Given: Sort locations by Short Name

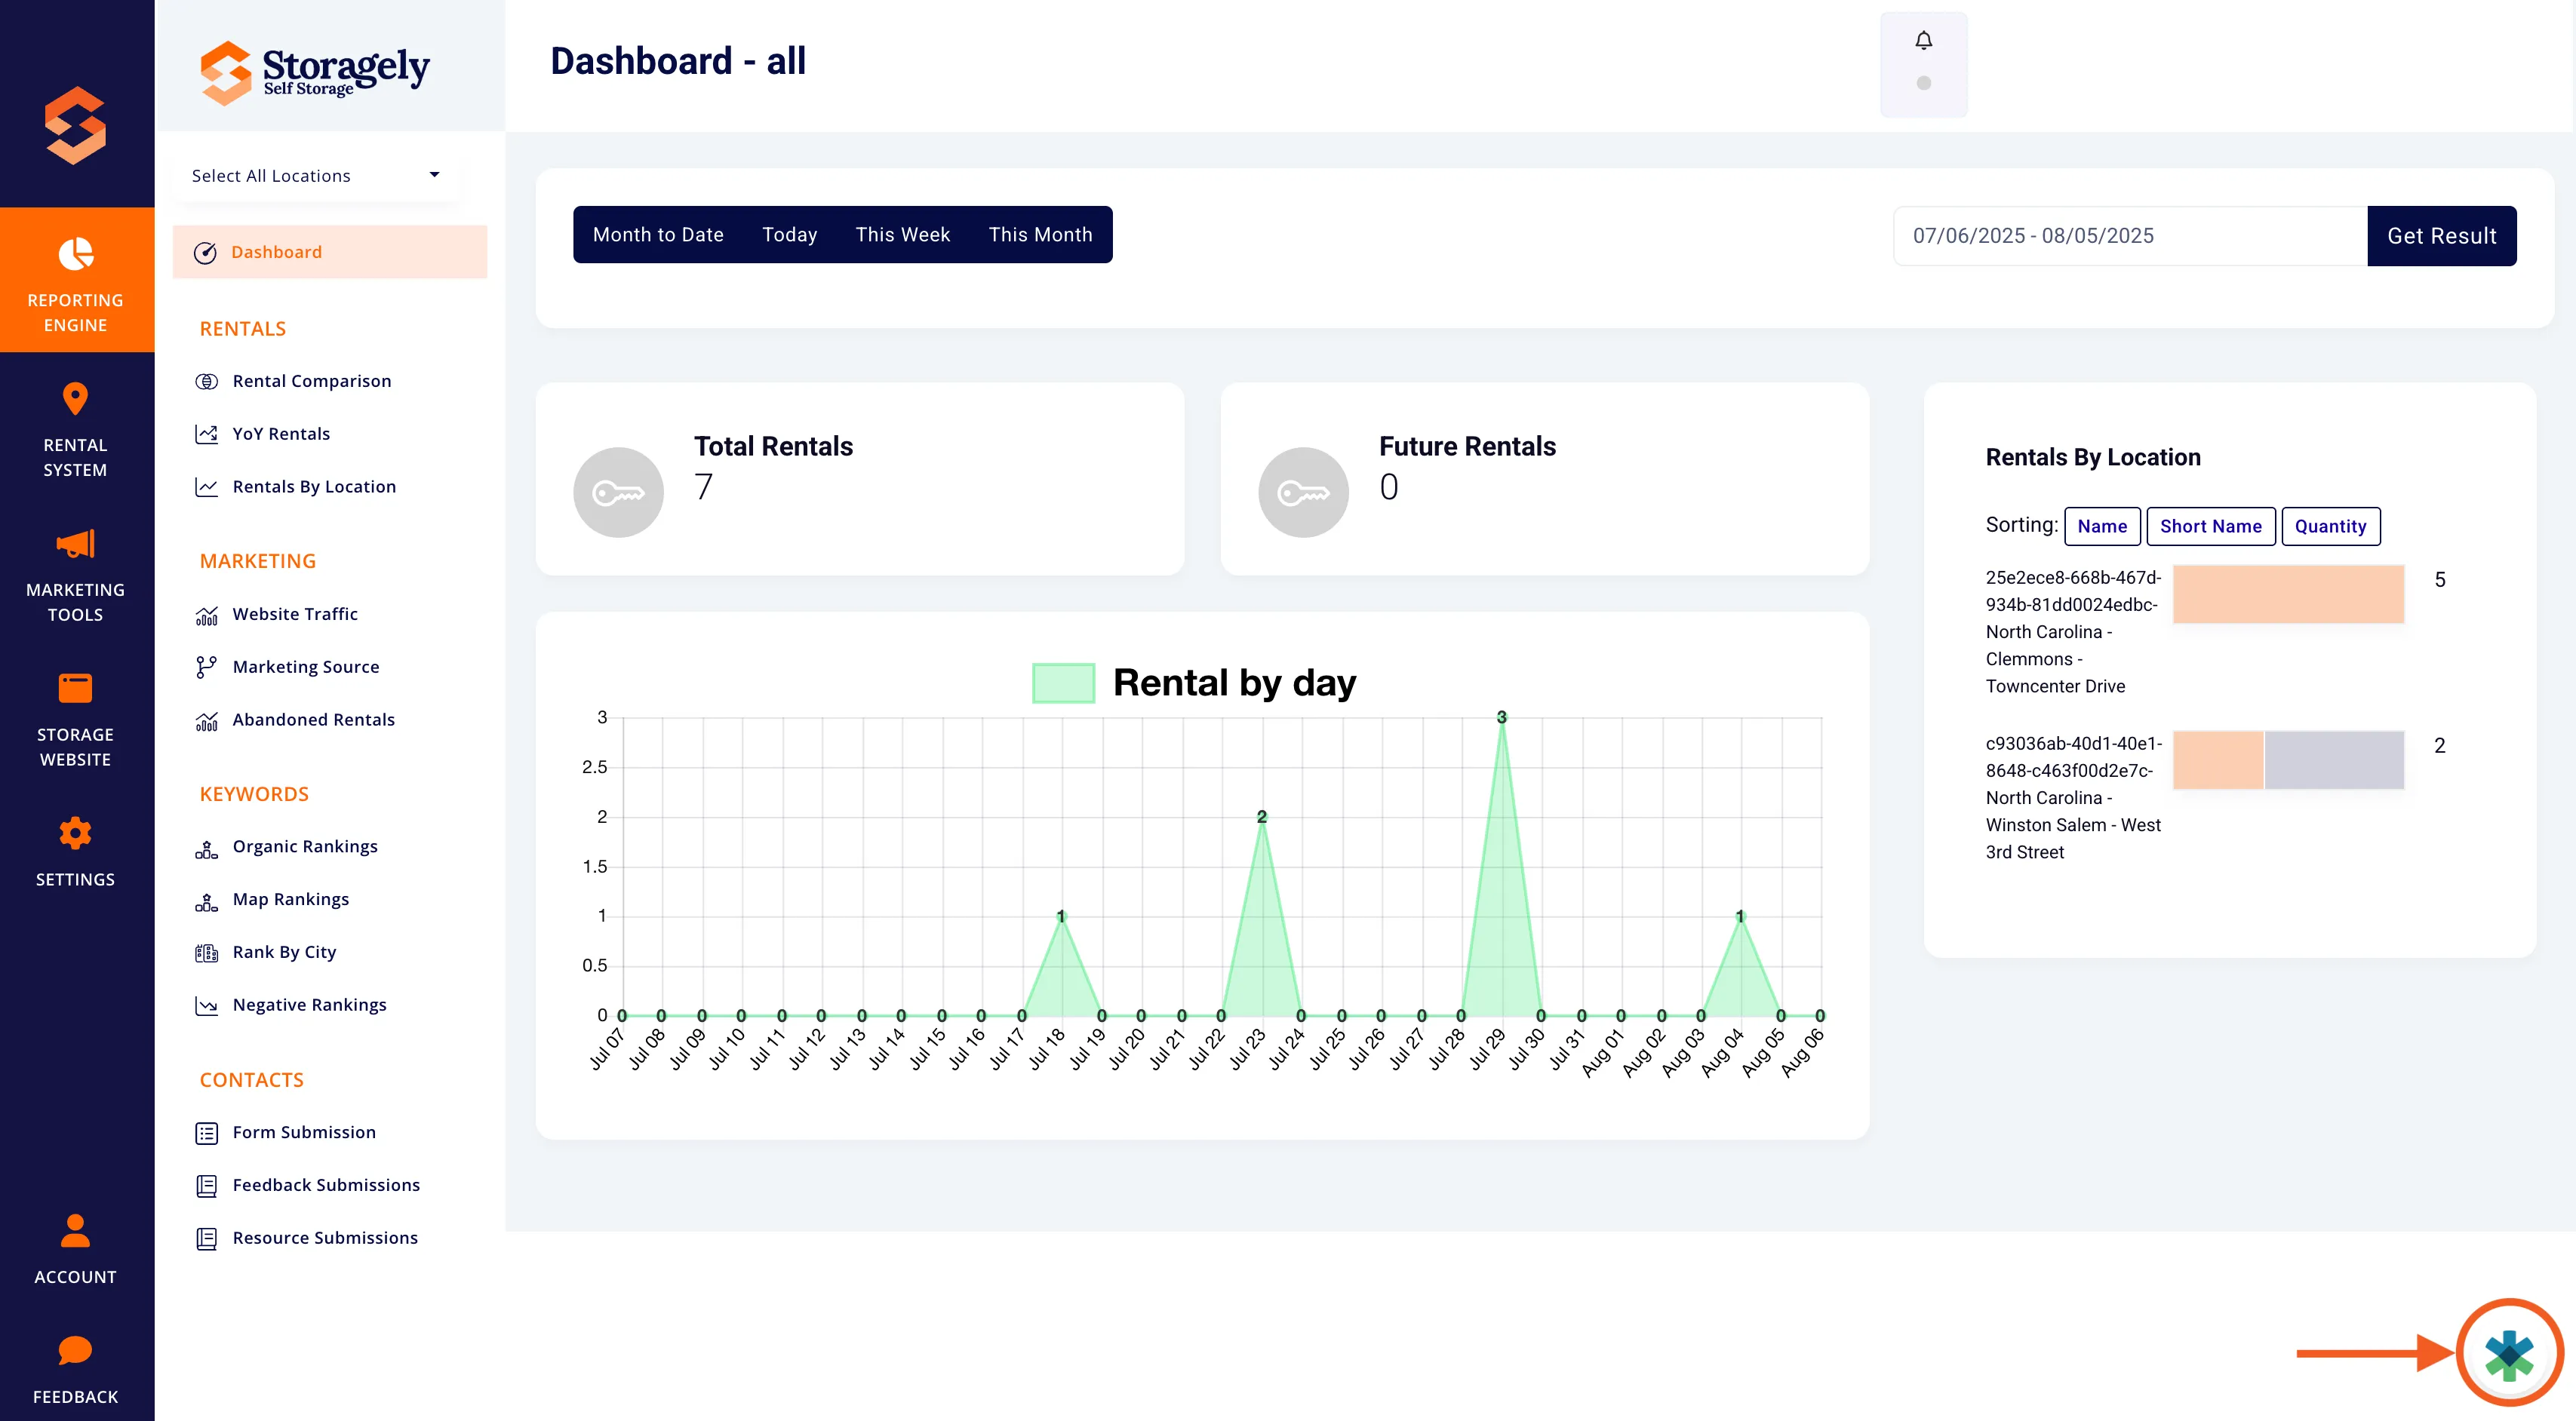Looking at the screenshot, I should (x=2210, y=526).
